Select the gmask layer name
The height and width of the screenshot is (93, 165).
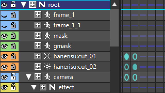[62, 46]
